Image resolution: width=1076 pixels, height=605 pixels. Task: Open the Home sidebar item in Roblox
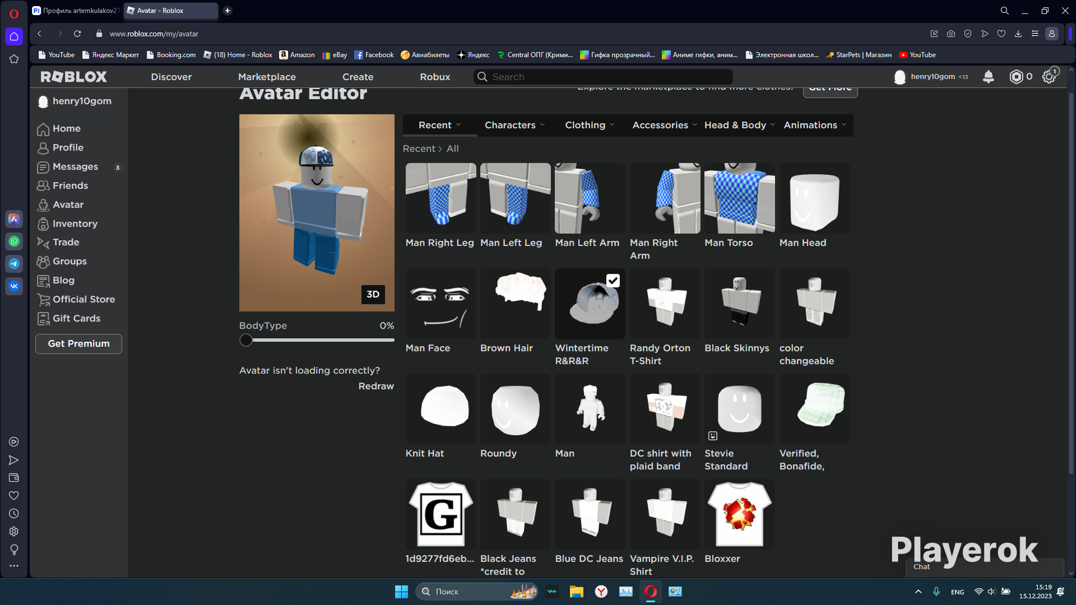[x=59, y=129]
